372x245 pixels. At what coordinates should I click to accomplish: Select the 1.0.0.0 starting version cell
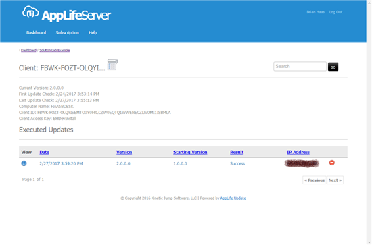coord(180,163)
